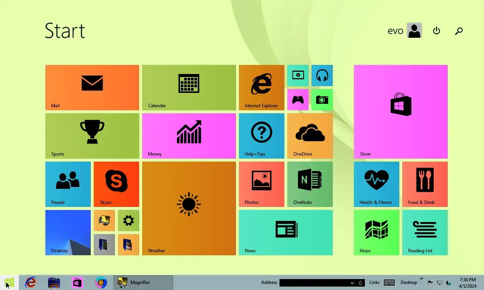Viewport: 484px width, 290px height.
Task: Click the Address bar refresh button
Action: [x=360, y=283]
